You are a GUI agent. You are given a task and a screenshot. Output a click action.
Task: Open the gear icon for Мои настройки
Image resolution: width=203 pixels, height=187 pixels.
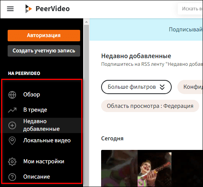[x=12, y=162]
